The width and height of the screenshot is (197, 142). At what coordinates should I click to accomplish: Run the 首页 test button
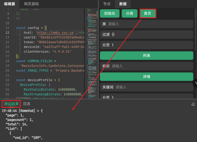(x=148, y=13)
